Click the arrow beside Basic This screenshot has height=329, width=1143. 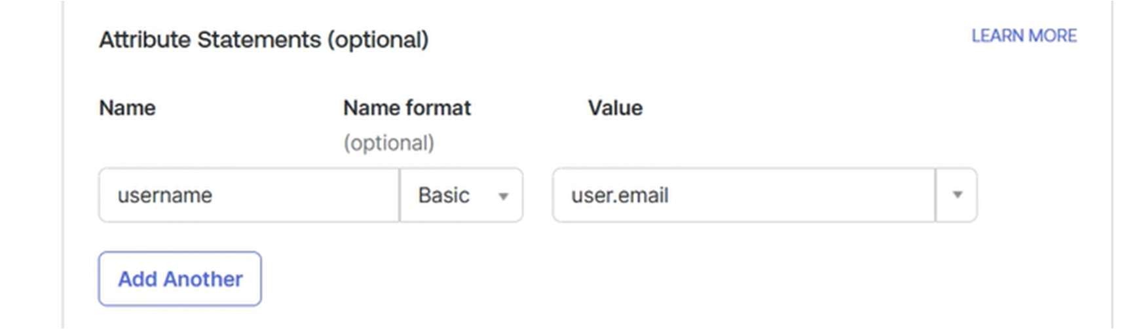[x=503, y=196]
